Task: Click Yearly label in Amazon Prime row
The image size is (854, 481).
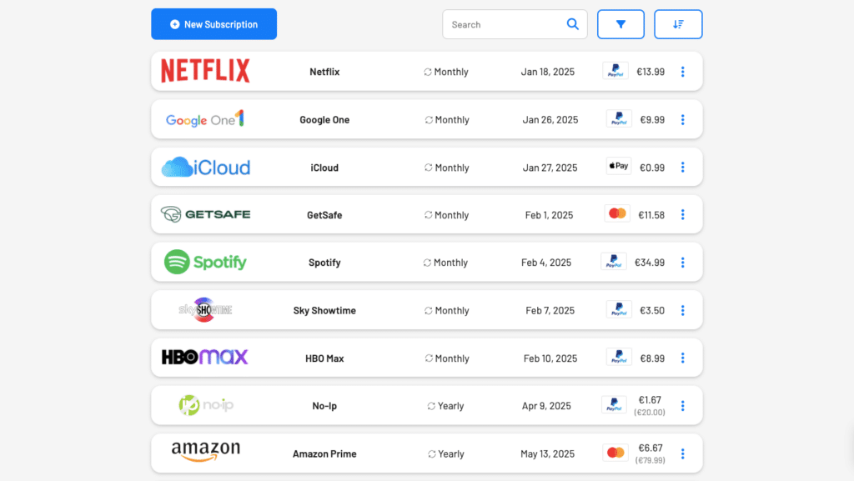Action: [x=451, y=453]
